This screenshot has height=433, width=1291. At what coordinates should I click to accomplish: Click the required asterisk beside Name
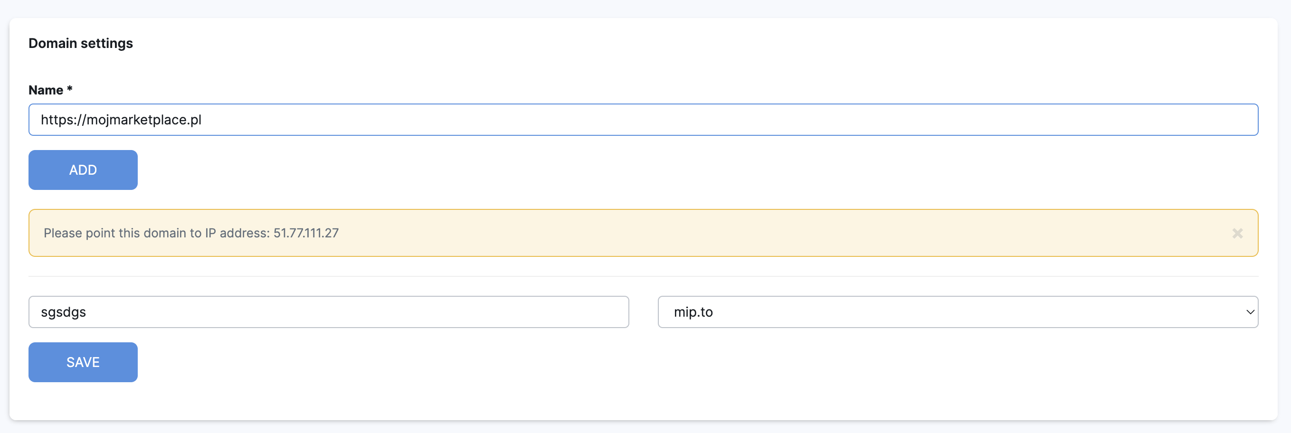click(x=70, y=89)
